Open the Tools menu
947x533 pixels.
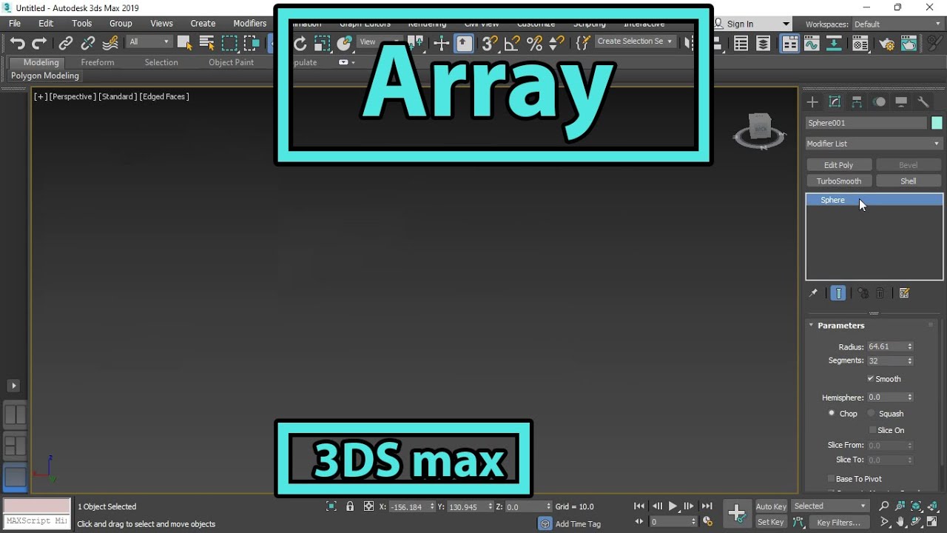82,24
